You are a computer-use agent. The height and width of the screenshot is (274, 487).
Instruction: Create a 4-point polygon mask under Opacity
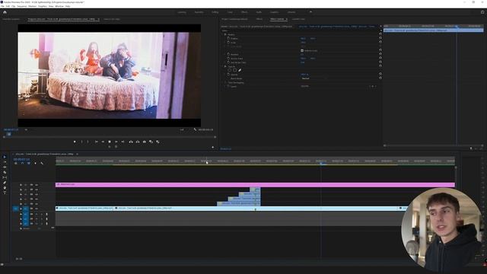click(234, 70)
